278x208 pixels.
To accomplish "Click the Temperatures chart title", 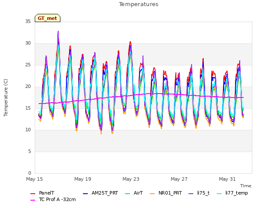I will 139,4.
